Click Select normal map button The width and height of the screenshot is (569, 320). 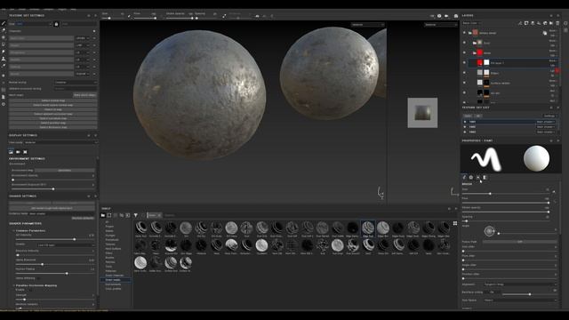[53, 100]
